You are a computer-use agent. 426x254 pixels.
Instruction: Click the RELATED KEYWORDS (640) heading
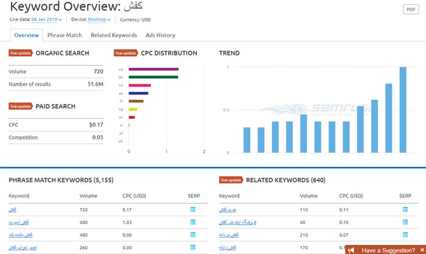pos(285,180)
